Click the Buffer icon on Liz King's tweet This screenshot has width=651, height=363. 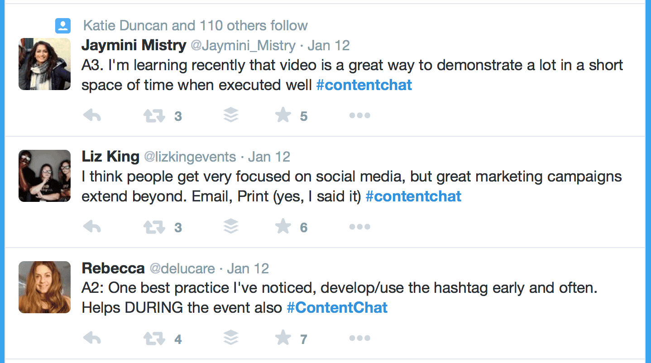click(231, 226)
